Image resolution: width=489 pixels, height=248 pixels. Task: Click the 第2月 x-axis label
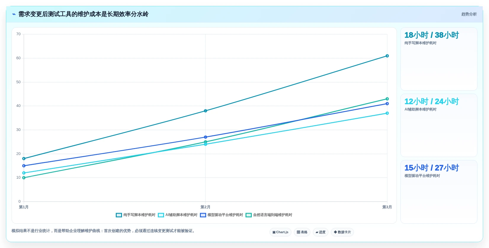coord(205,207)
